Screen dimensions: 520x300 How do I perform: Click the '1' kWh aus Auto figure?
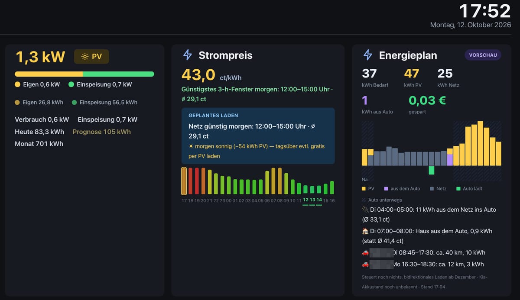pos(364,100)
